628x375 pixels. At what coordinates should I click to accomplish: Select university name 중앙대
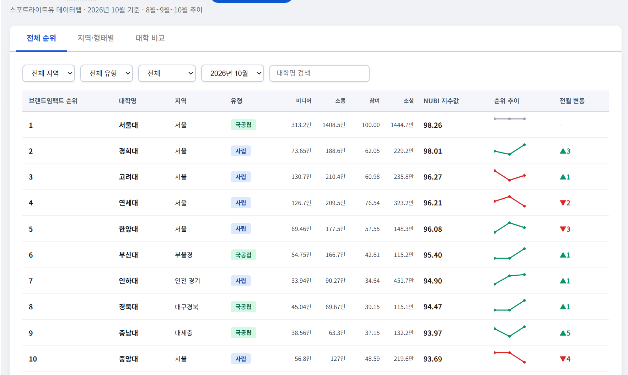click(x=128, y=359)
